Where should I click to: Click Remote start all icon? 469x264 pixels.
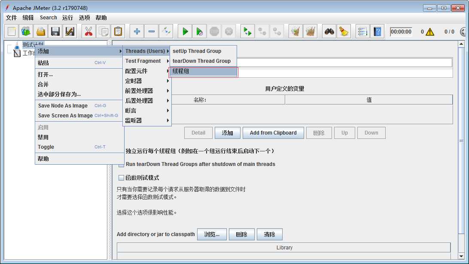pyautogui.click(x=248, y=31)
